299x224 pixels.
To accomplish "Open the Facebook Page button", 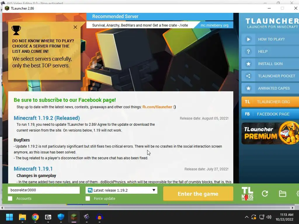I will [x=270, y=114].
